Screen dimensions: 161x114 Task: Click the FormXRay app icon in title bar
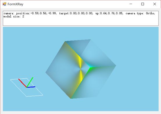click(4, 4)
